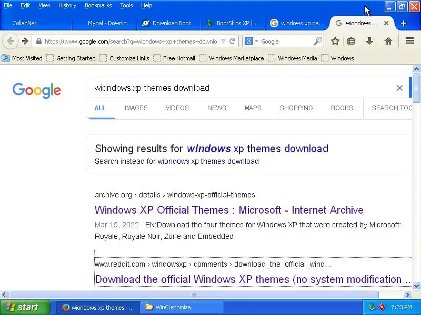Open the Help menu
421x315 pixels.
point(147,5)
